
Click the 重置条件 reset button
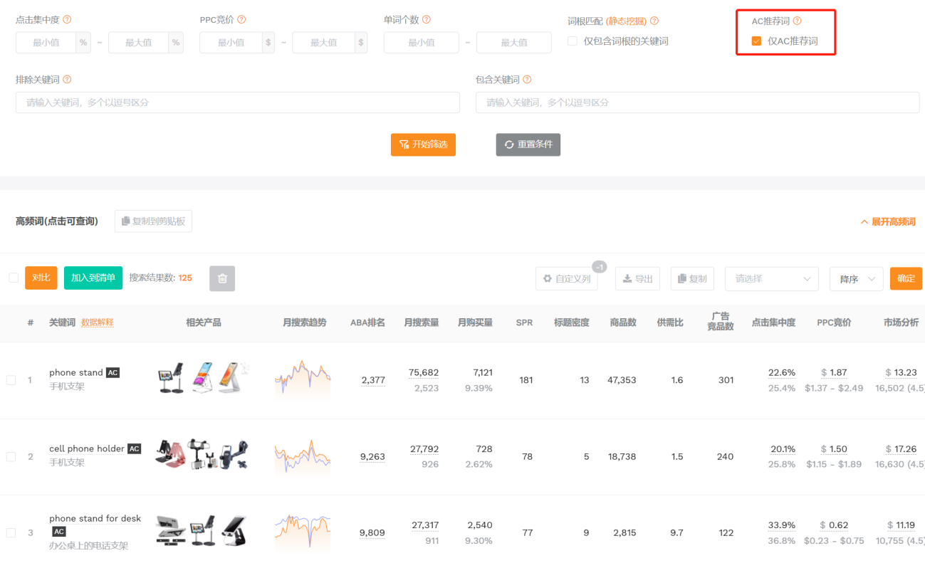tap(528, 144)
